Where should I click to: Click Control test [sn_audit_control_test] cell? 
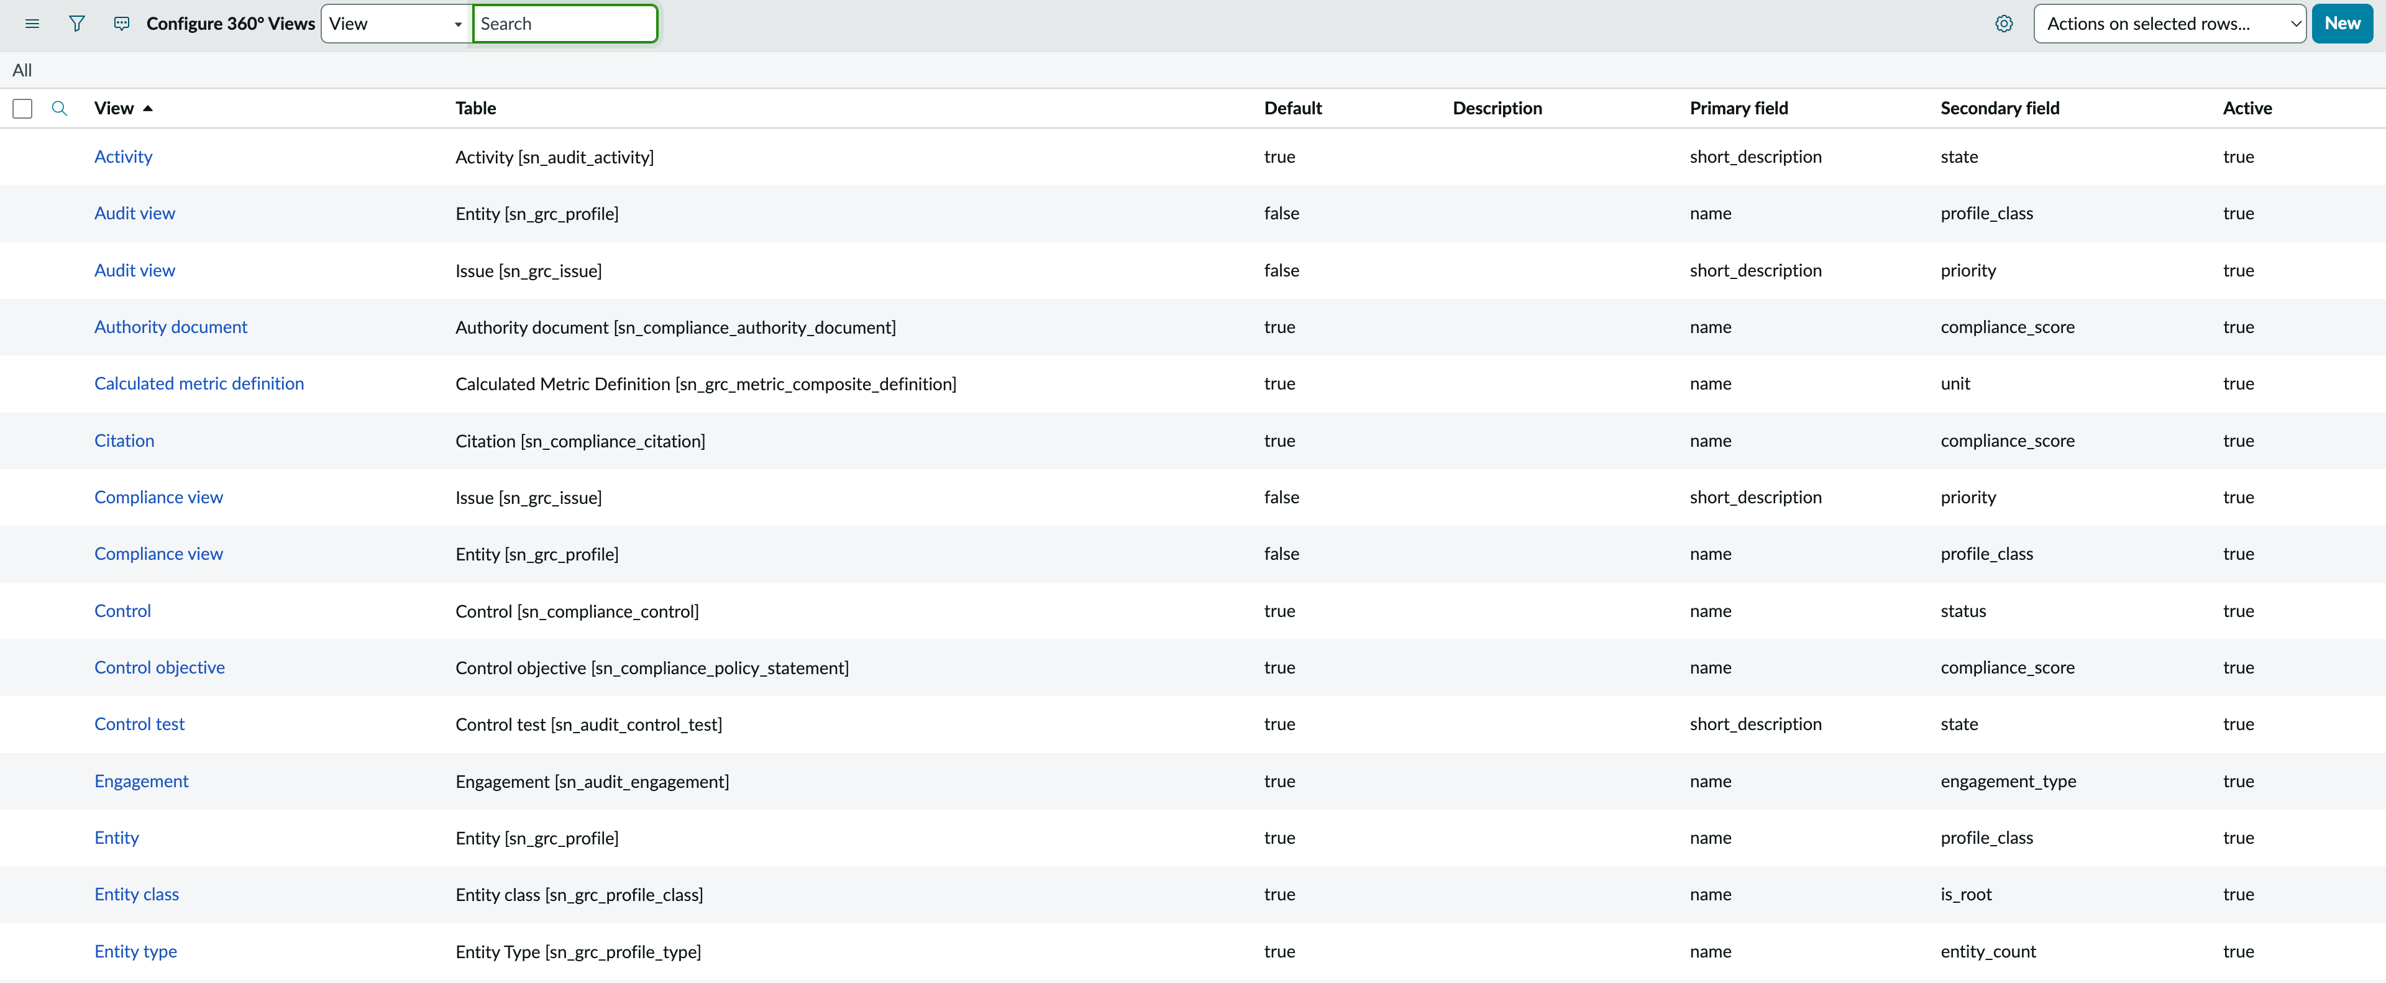(x=588, y=725)
